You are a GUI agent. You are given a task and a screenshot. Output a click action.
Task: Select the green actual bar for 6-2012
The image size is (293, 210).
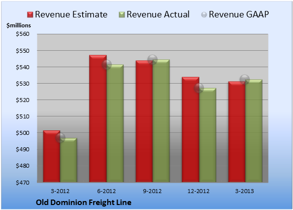[115, 123]
